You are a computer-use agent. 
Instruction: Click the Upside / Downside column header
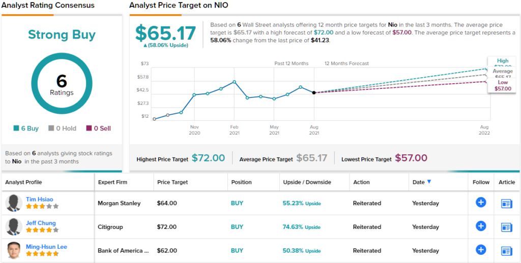pos(307,182)
